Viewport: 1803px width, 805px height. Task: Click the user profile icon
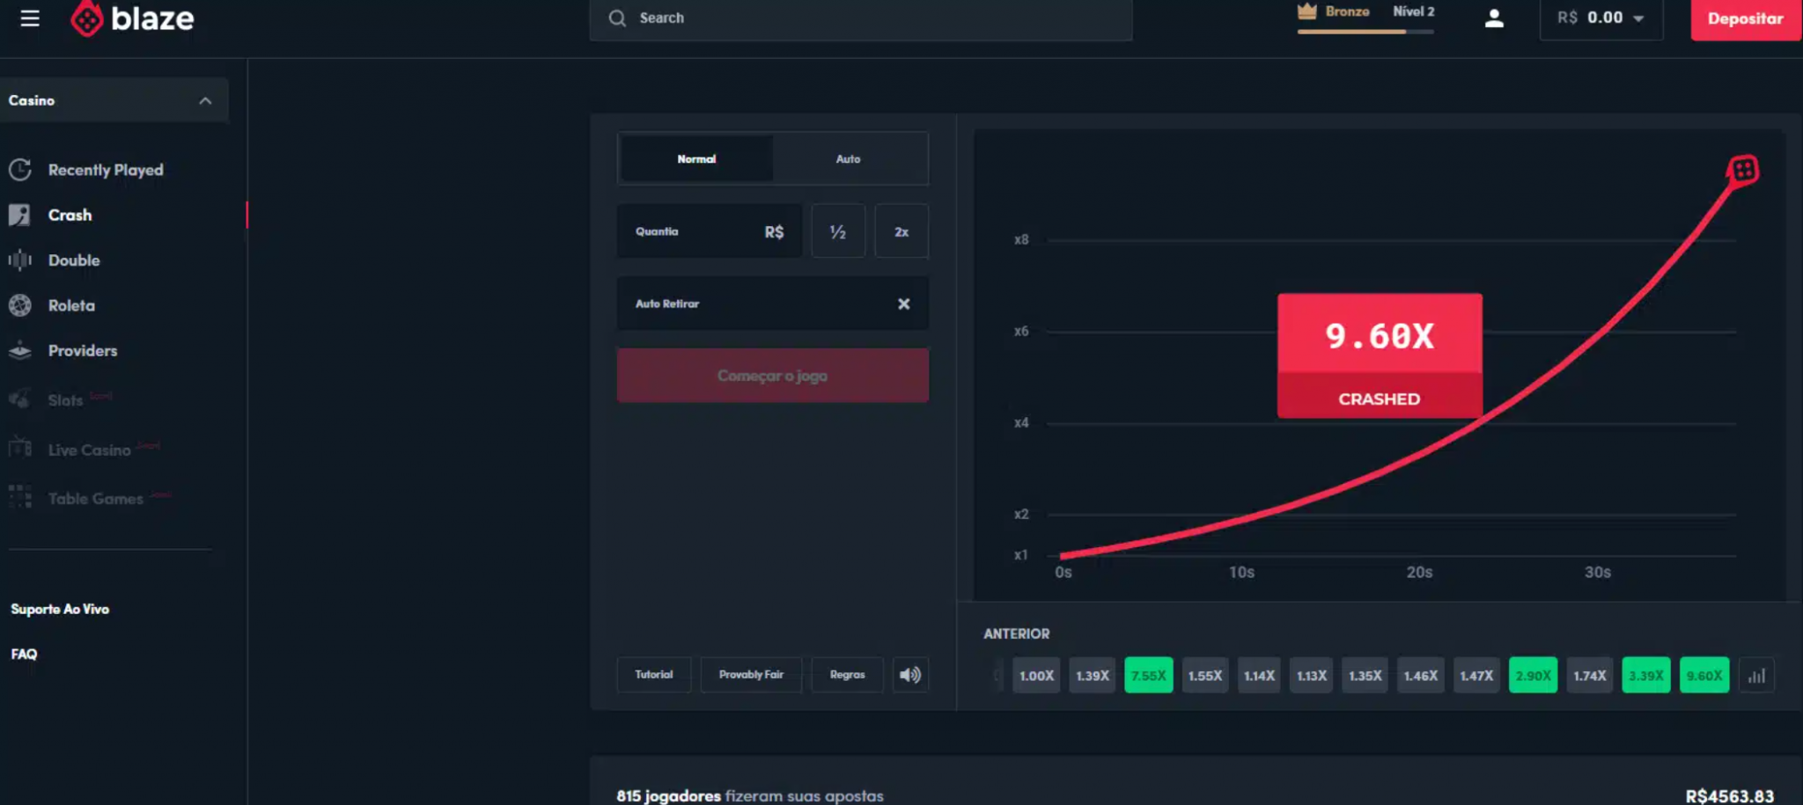coord(1494,17)
